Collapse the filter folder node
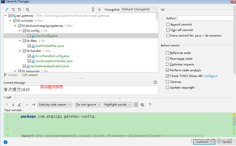 pos(20,41)
